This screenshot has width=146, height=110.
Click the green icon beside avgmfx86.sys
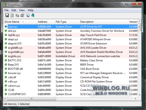[6, 52]
